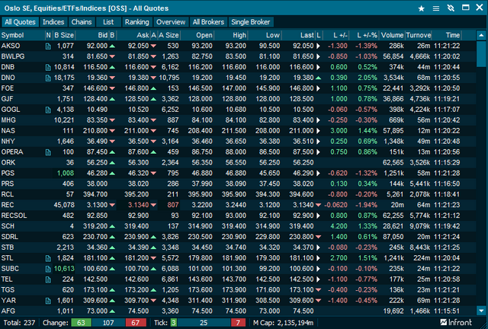The height and width of the screenshot is (329, 488).
Task: Click the Infront logo in status bar
Action: pos(456,322)
